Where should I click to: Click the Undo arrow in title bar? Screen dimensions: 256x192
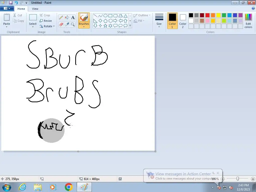point(16,2)
